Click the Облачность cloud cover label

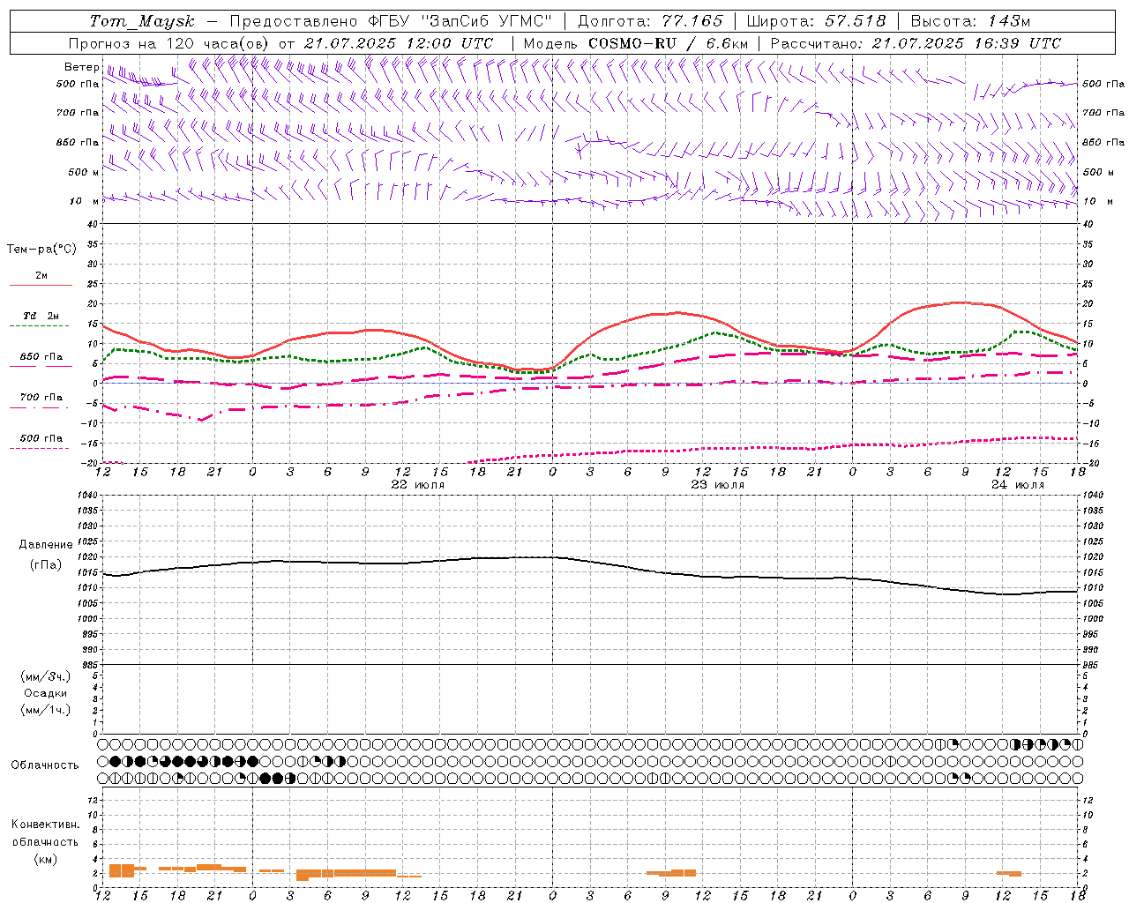pyautogui.click(x=45, y=765)
